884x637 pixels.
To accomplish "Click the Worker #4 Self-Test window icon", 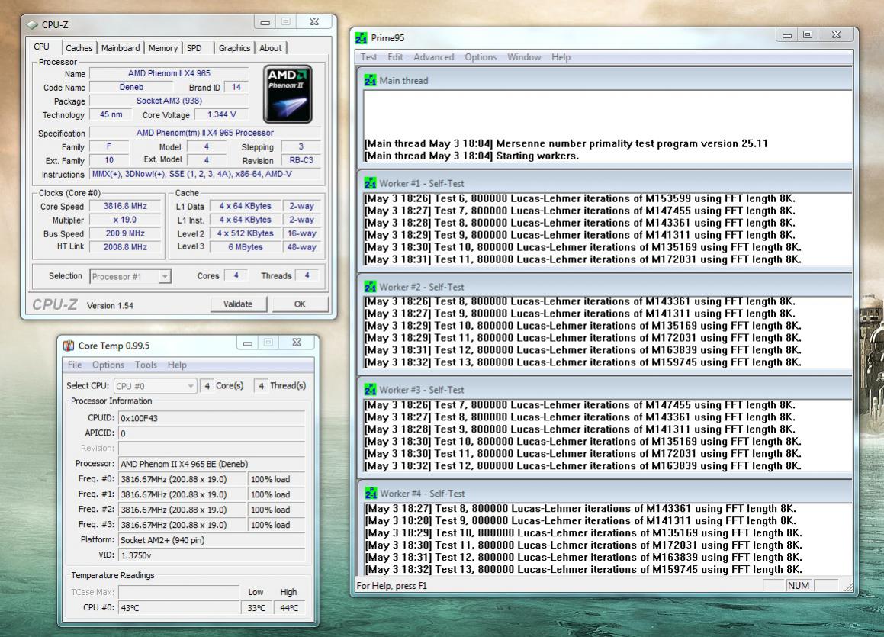I will click(x=371, y=494).
